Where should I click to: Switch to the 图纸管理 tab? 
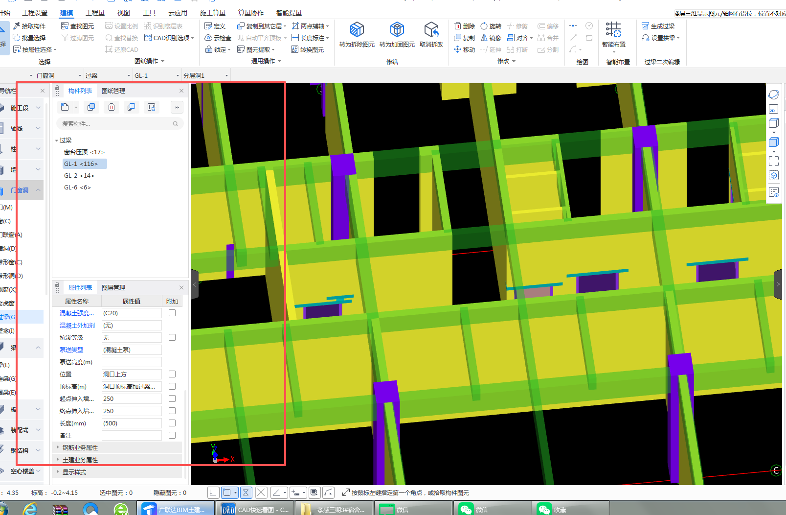(x=113, y=91)
